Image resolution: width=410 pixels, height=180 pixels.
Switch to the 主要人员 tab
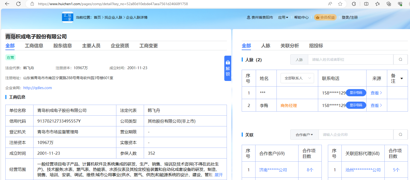[91, 46]
